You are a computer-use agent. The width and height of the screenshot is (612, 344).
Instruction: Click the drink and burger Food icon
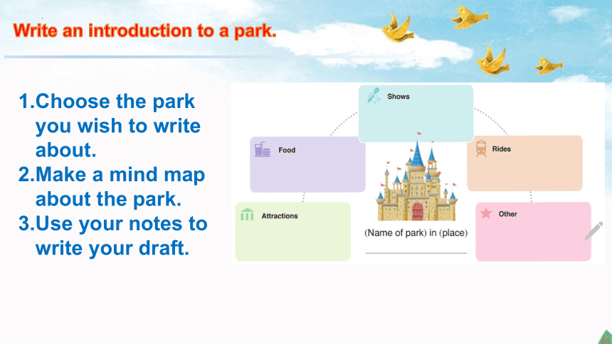click(x=263, y=149)
